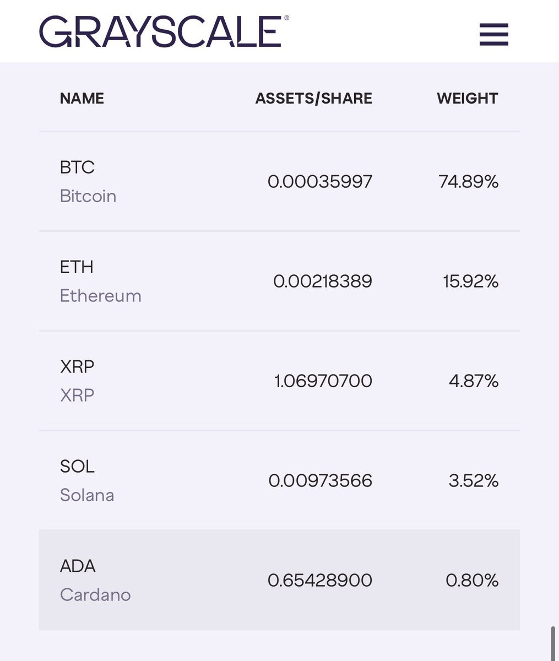Image resolution: width=559 pixels, height=661 pixels.
Task: Select the ADA ticker symbol
Action: click(x=78, y=566)
